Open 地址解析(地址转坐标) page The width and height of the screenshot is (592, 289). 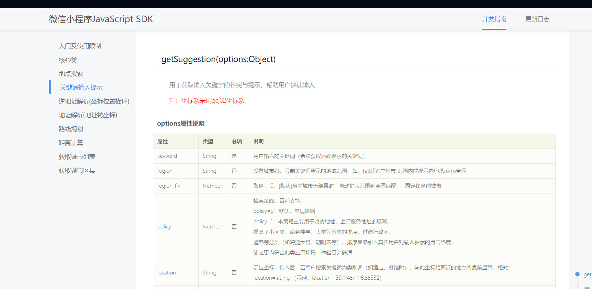coord(88,115)
